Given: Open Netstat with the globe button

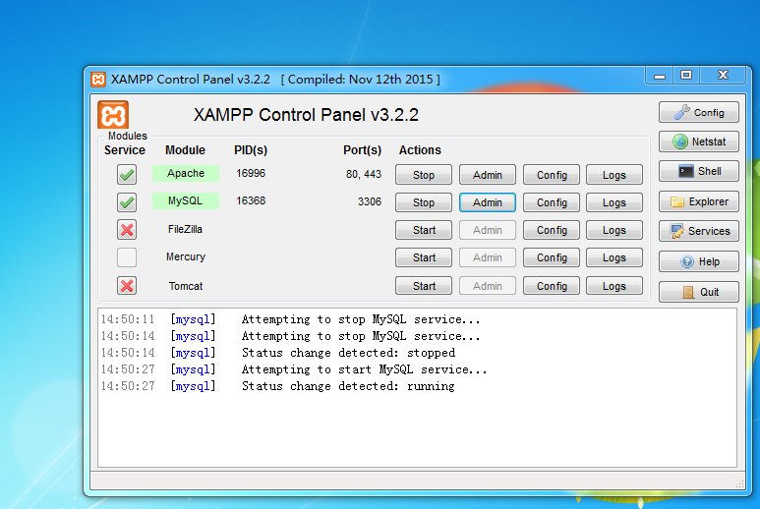Looking at the screenshot, I should tap(698, 141).
